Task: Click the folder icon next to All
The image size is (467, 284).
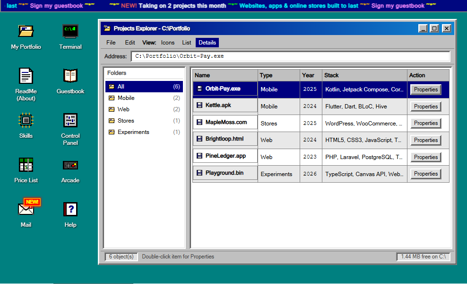Action: pos(112,87)
